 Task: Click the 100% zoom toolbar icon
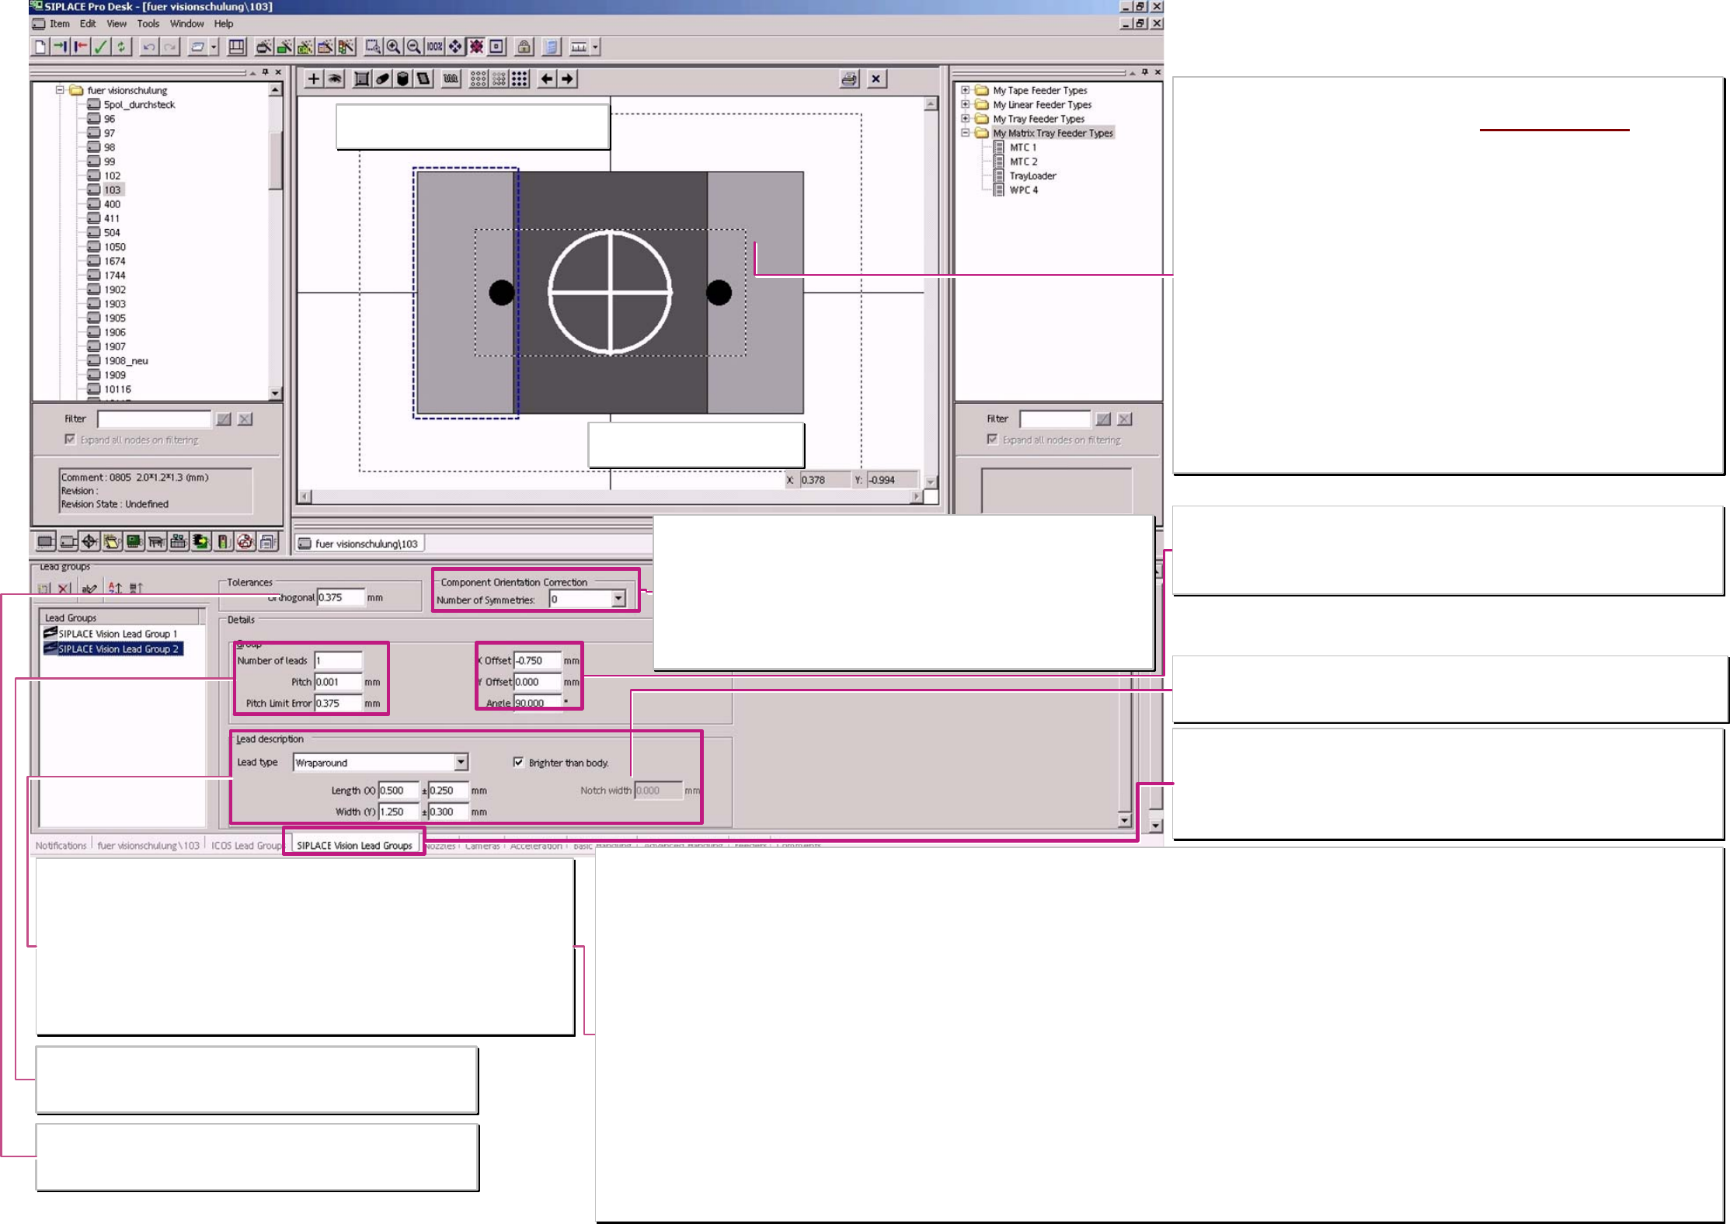pyautogui.click(x=434, y=47)
